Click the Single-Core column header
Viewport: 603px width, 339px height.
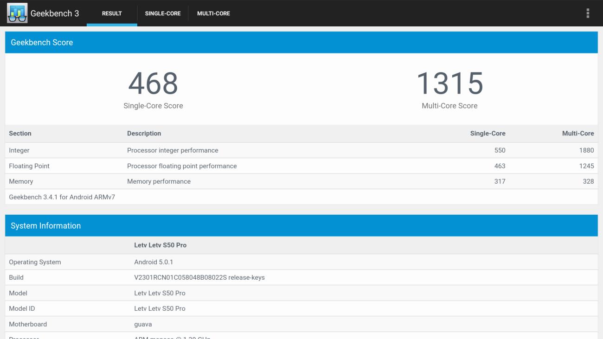click(488, 134)
